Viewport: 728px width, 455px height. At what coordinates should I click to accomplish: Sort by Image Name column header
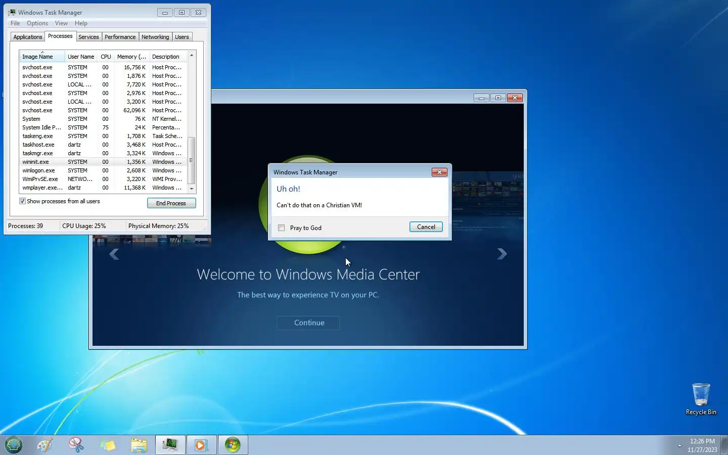[42, 57]
